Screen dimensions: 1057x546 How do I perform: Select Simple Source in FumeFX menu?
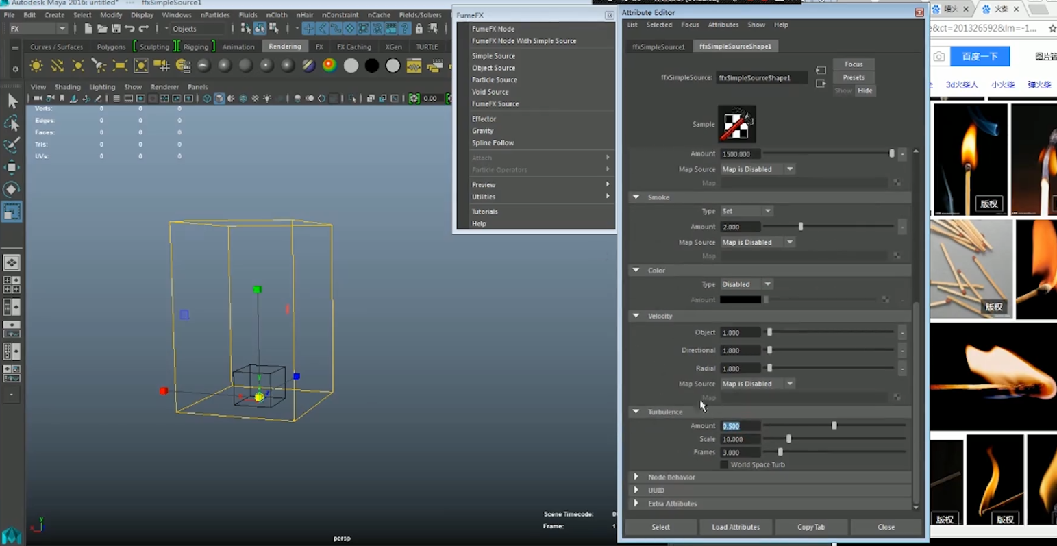(493, 56)
